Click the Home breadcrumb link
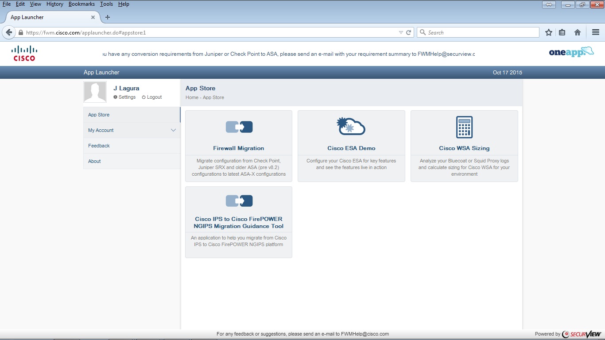 [192, 97]
